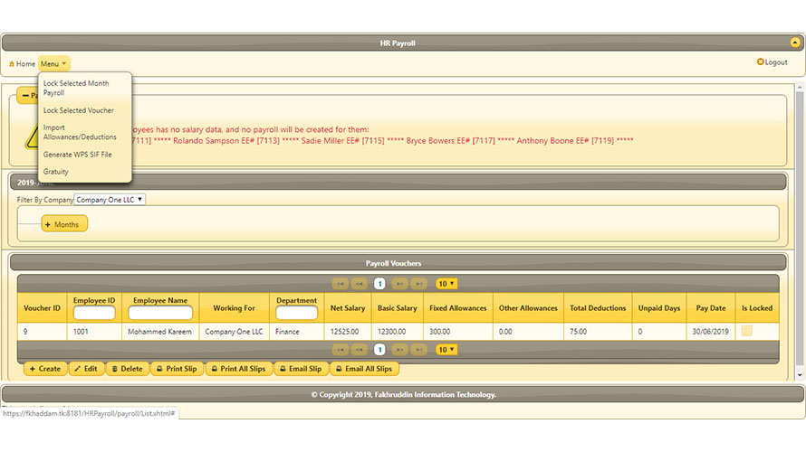Click the Edit button
Image resolution: width=806 pixels, height=452 pixels.
pos(86,368)
